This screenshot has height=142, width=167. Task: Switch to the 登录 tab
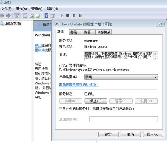74,32
